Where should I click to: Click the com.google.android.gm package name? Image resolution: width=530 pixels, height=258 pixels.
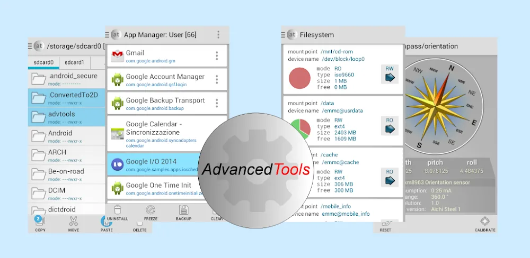click(151, 61)
